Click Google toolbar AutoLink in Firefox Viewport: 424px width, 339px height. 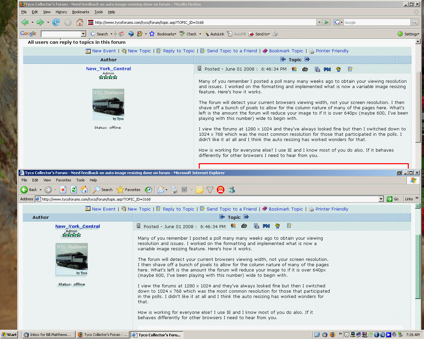(214, 34)
